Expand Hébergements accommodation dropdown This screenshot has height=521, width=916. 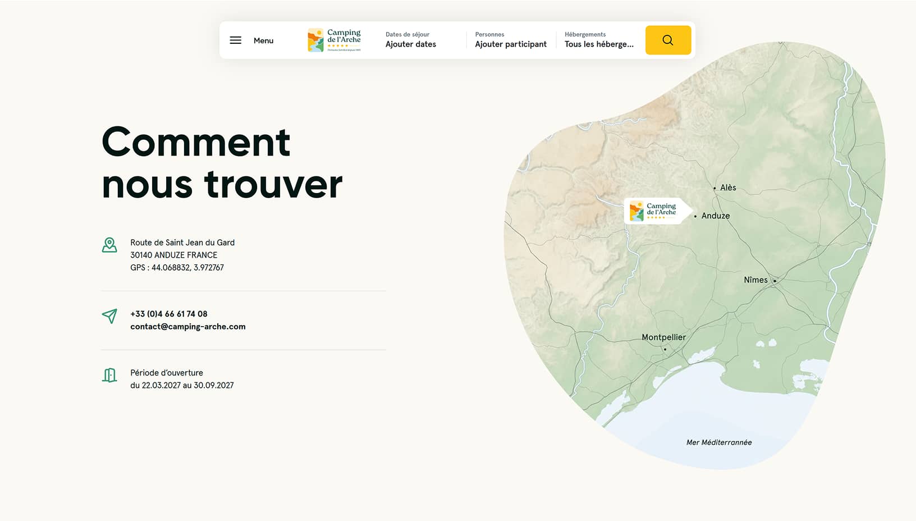pos(599,40)
